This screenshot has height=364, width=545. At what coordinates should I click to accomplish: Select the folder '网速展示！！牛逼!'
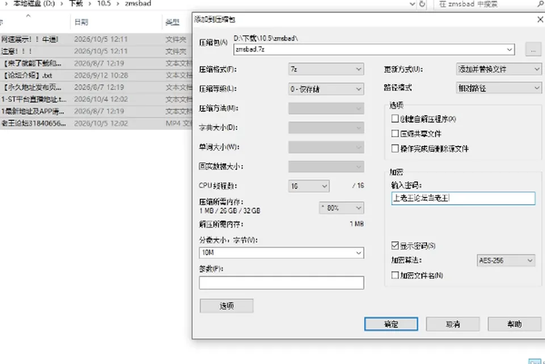96,39
